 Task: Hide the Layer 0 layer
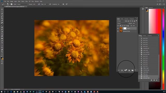pos(118,28)
